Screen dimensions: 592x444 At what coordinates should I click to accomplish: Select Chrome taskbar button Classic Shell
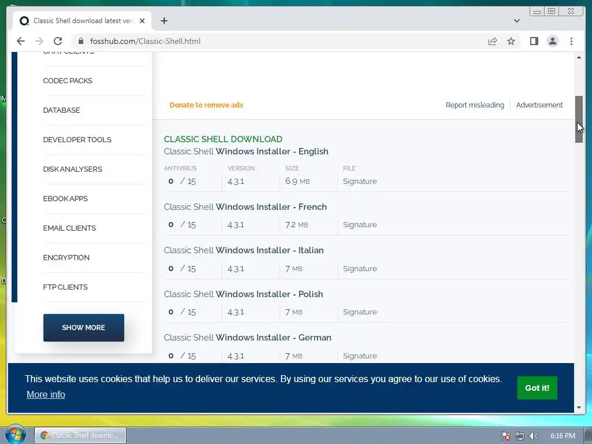pyautogui.click(x=80, y=435)
